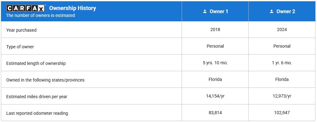The width and height of the screenshot is (317, 122).
Task: Click the Ownership History title
Action: [x=73, y=8]
